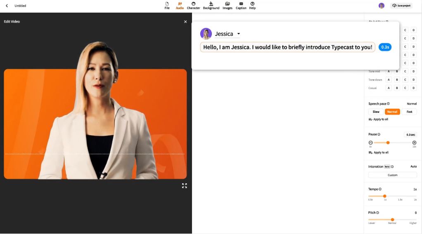Select Casual style C
The image size is (422, 234).
click(405, 88)
